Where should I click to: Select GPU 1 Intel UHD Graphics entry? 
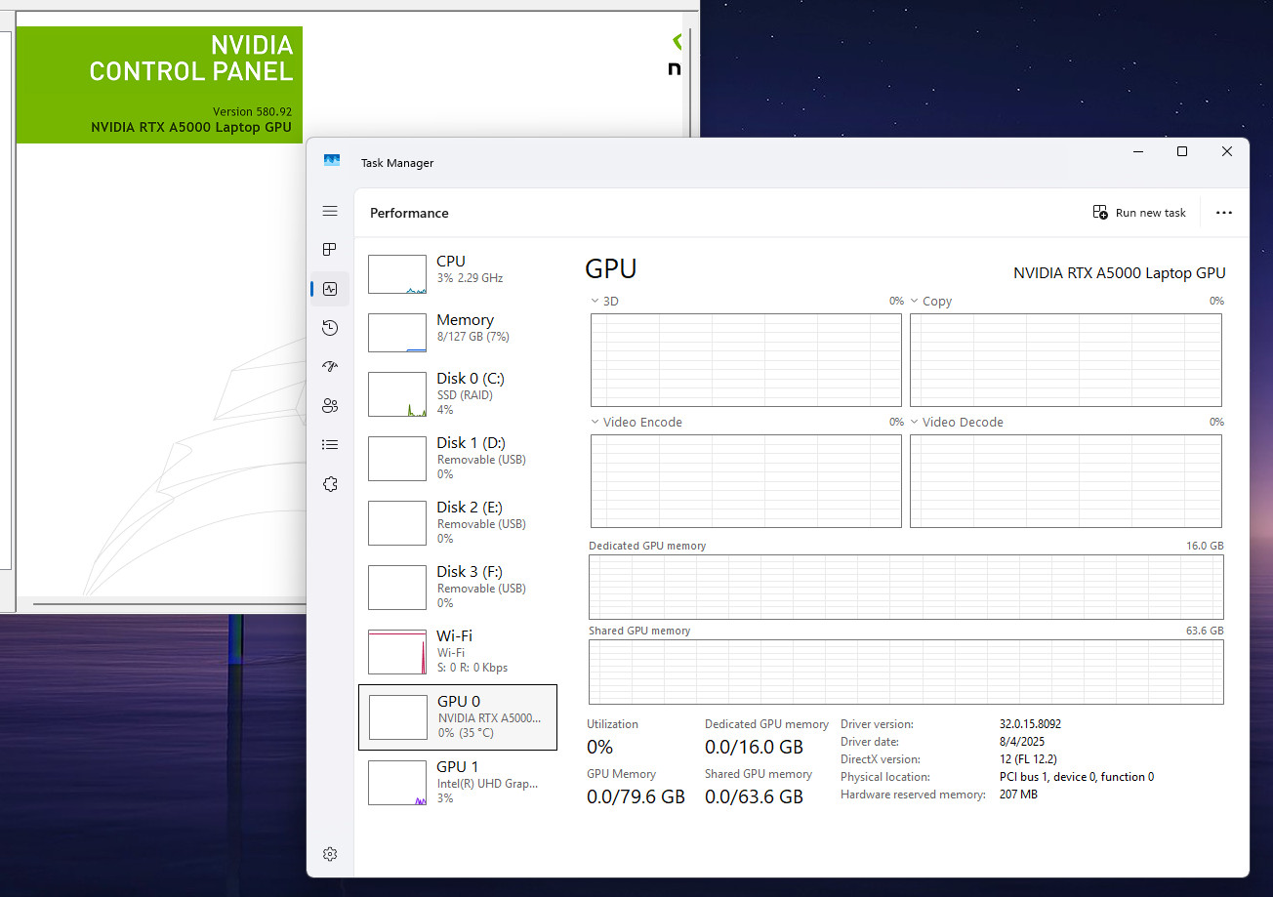458,782
